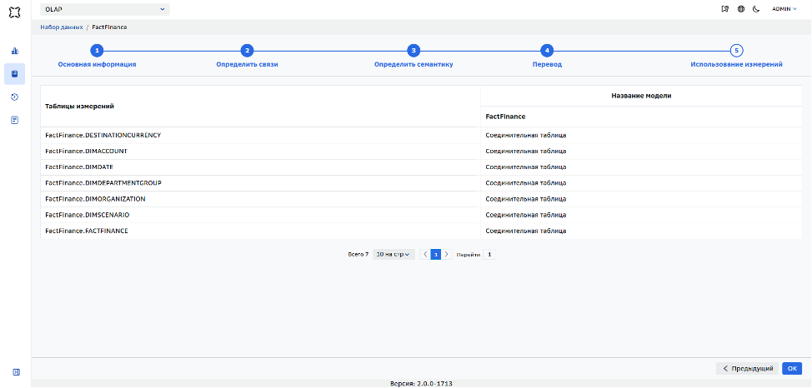Open the rows-per-page dropdown
Screen dimensions: 812x388
(393, 255)
